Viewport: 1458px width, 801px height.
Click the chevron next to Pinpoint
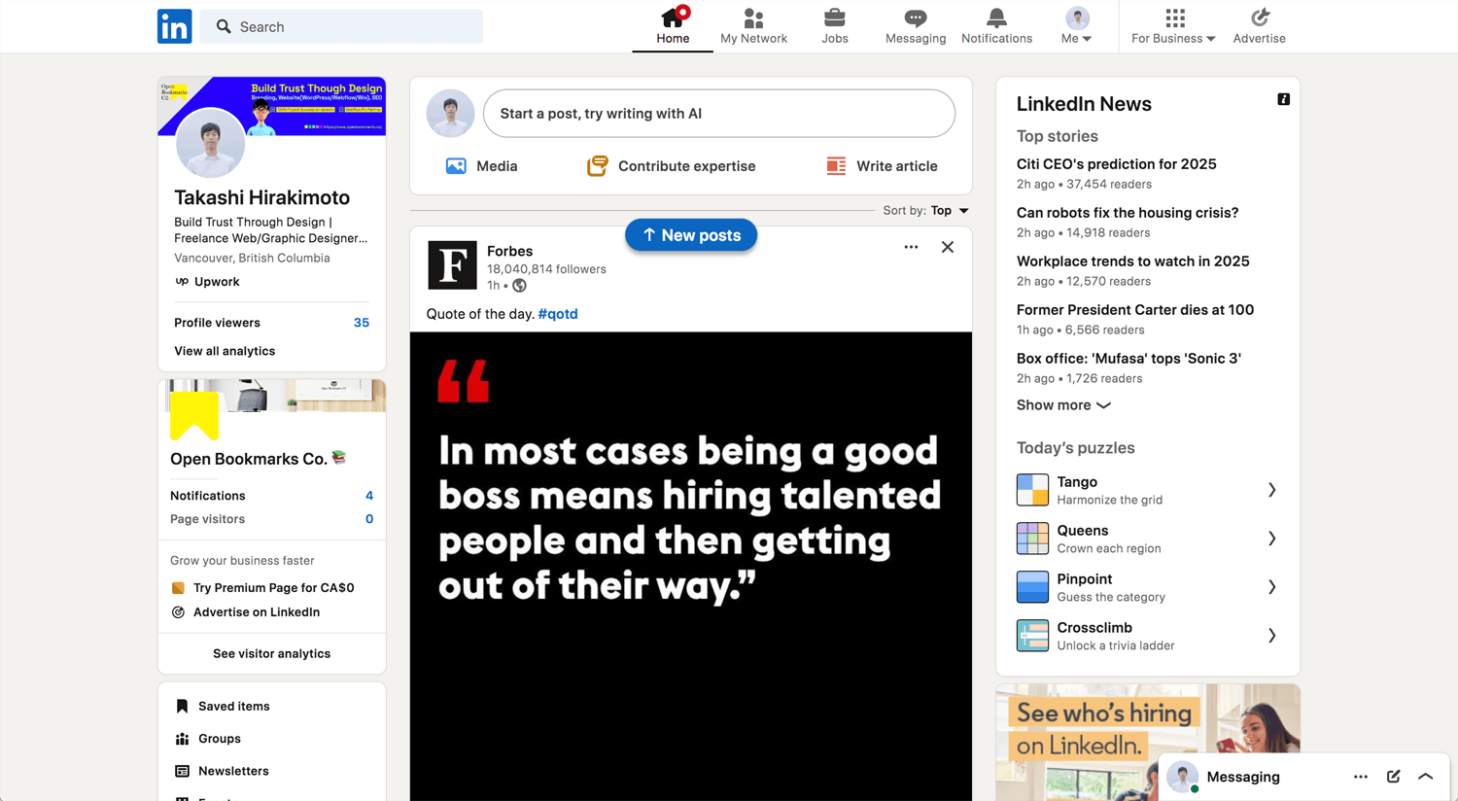[x=1271, y=587]
